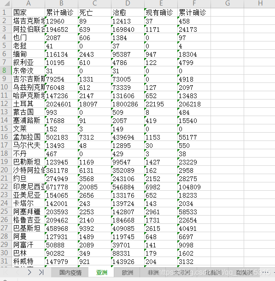Viewport: 275px width, 281px height.
Task: Open the 欧洲 sheet tab
Action: (128, 273)
